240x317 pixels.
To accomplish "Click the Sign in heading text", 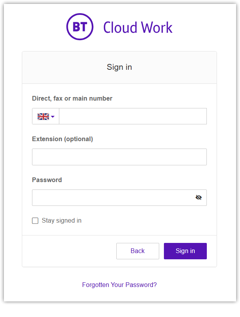I will point(119,67).
